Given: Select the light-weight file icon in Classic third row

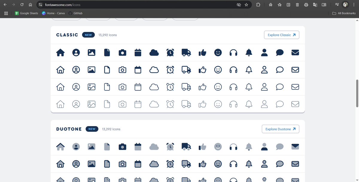Looking at the screenshot, I should pos(107,87).
